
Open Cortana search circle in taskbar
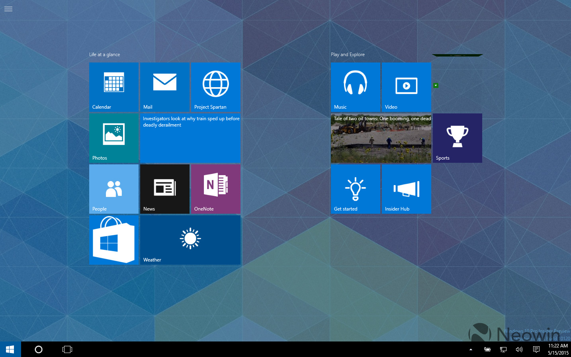(39, 349)
